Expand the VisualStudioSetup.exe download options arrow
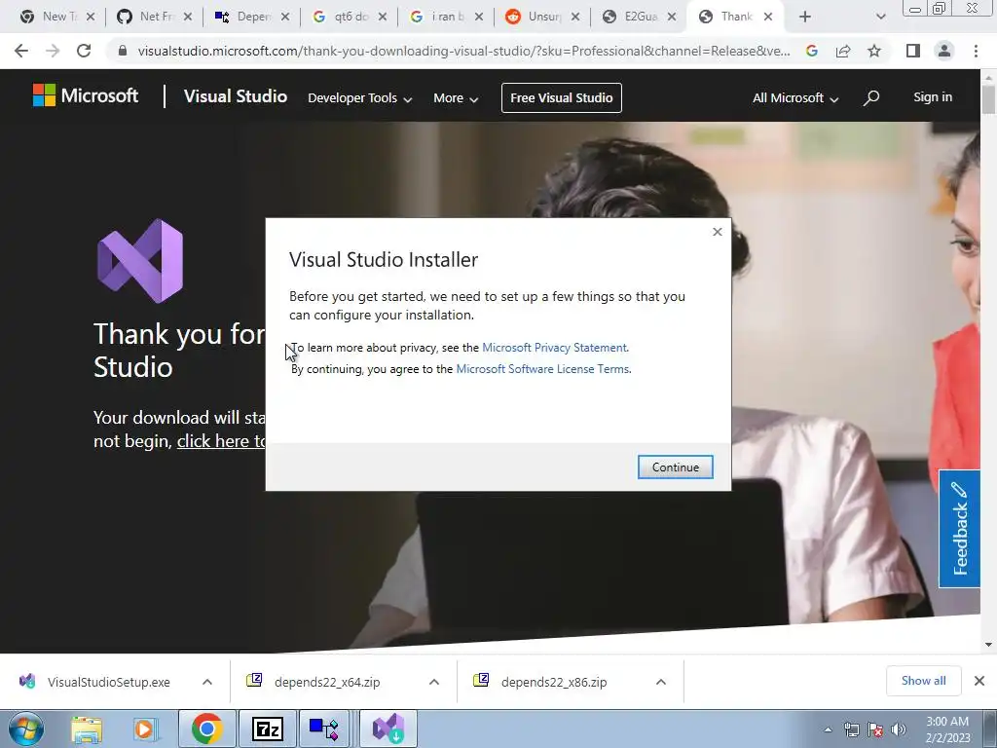 207,682
